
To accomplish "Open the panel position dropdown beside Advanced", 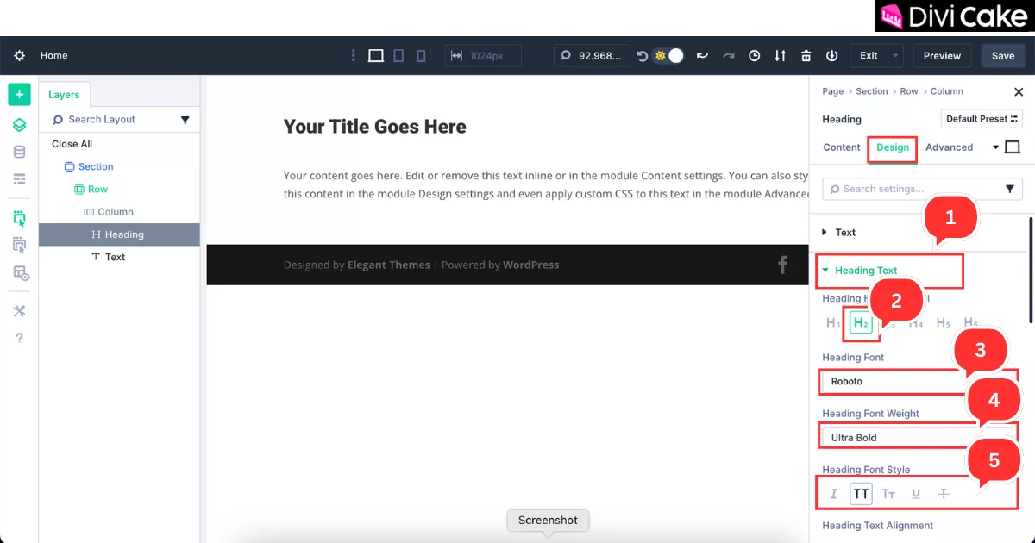I will [x=995, y=147].
